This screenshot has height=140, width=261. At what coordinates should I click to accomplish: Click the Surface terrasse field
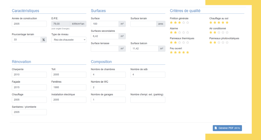(105, 49)
